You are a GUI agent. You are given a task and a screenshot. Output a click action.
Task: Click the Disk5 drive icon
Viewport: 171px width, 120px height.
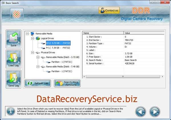point(43,57)
